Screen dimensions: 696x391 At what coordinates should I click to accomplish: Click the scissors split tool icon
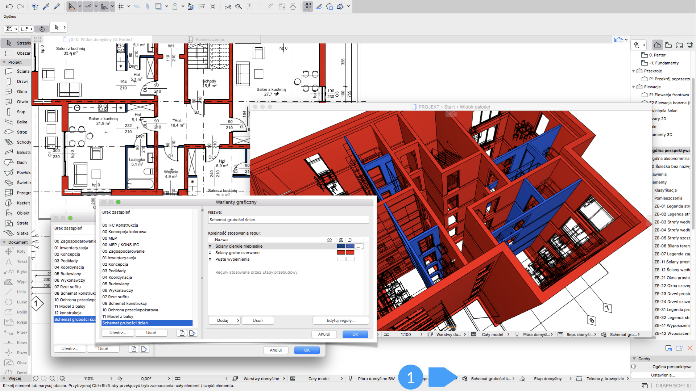[228, 6]
